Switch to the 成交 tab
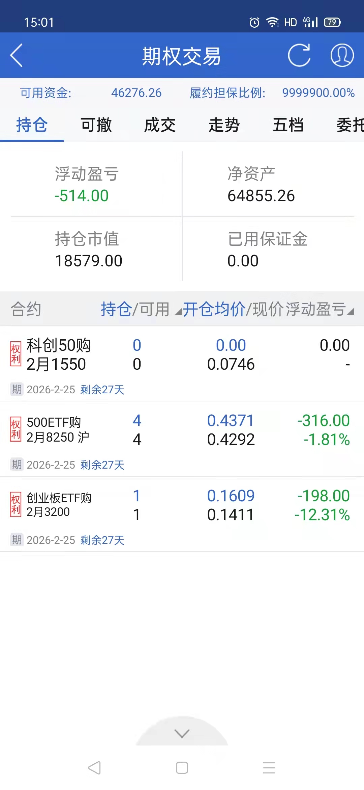The height and width of the screenshot is (790, 364). (x=160, y=125)
